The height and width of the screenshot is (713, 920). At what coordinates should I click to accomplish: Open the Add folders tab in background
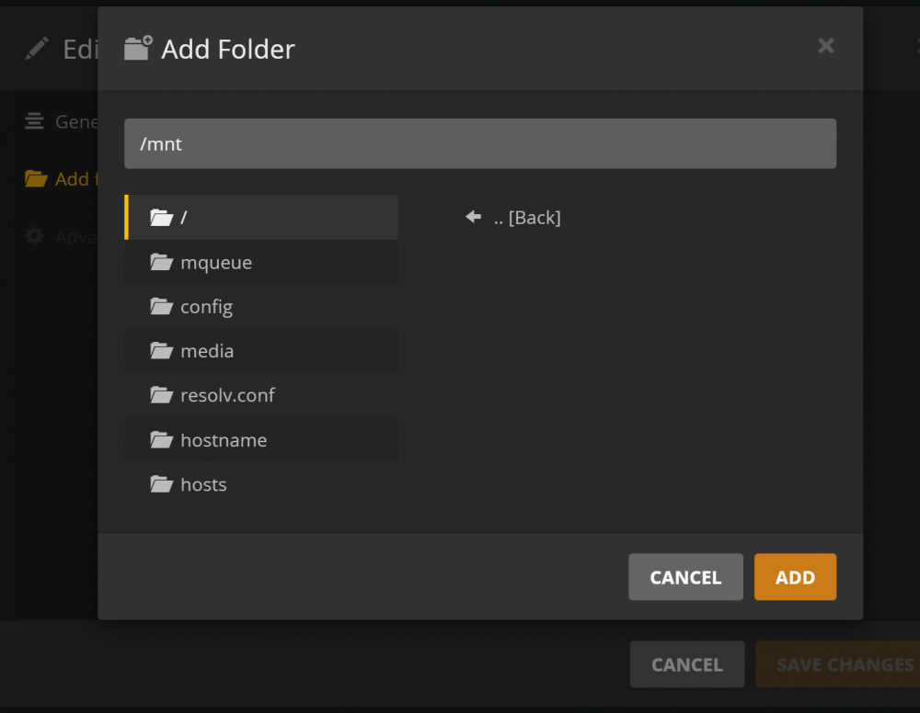coord(62,178)
